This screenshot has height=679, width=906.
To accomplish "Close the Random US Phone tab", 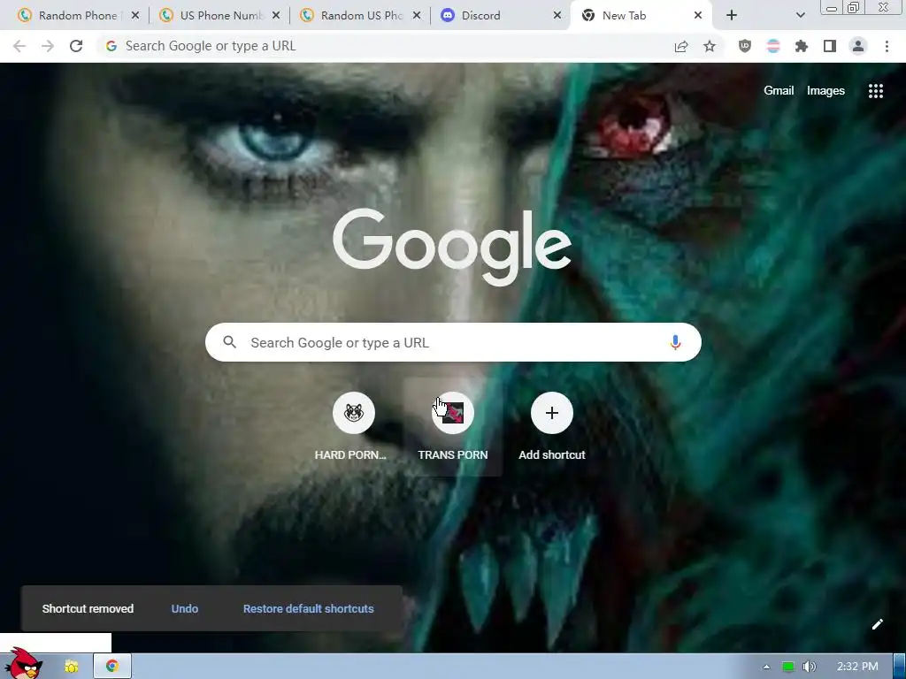I will point(417,16).
